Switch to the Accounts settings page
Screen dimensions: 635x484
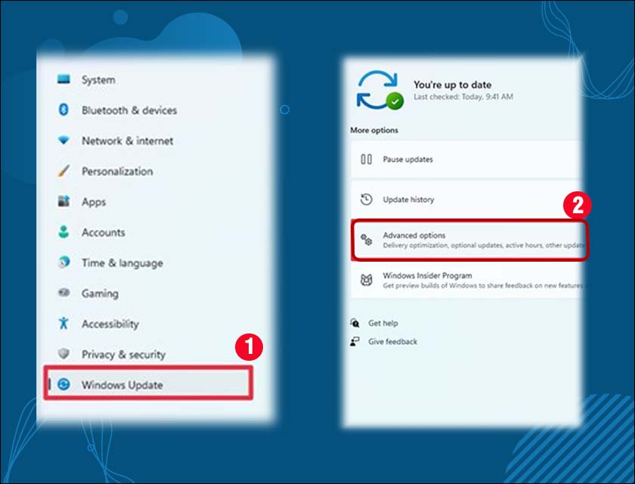[103, 232]
